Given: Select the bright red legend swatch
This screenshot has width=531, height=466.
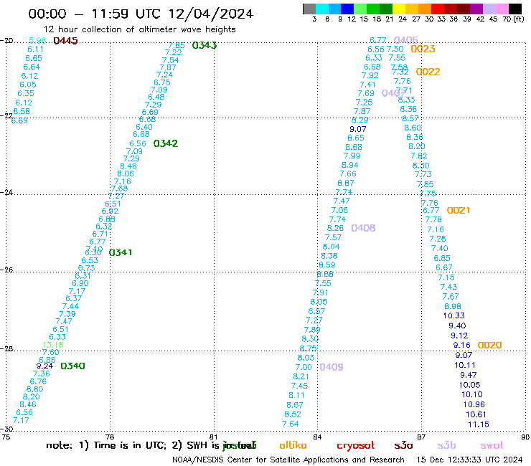Looking at the screenshot, I should click(x=437, y=9).
